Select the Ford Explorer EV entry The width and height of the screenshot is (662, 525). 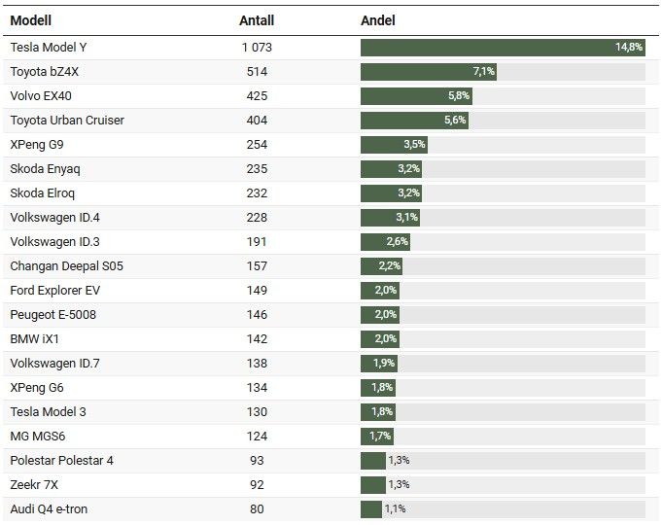55,291
